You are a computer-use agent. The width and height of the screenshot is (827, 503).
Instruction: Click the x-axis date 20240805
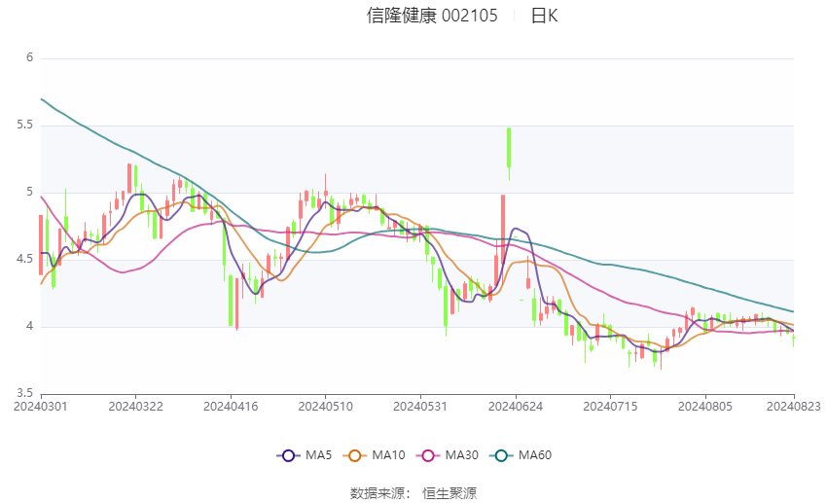705,407
